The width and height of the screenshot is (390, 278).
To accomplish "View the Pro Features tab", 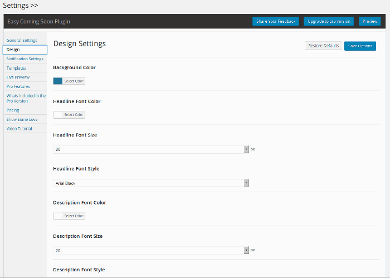I will (x=18, y=86).
